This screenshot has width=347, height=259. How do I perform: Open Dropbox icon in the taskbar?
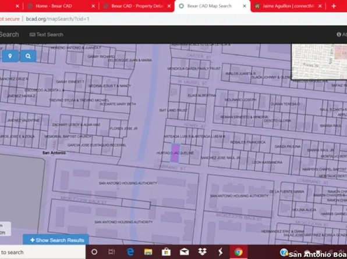tap(202, 251)
